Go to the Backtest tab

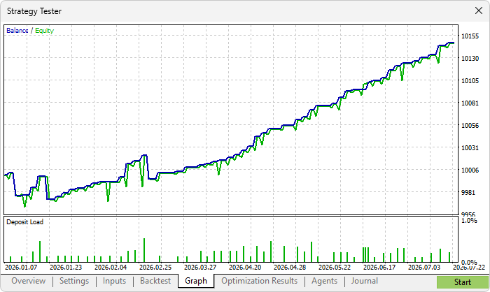155,281
